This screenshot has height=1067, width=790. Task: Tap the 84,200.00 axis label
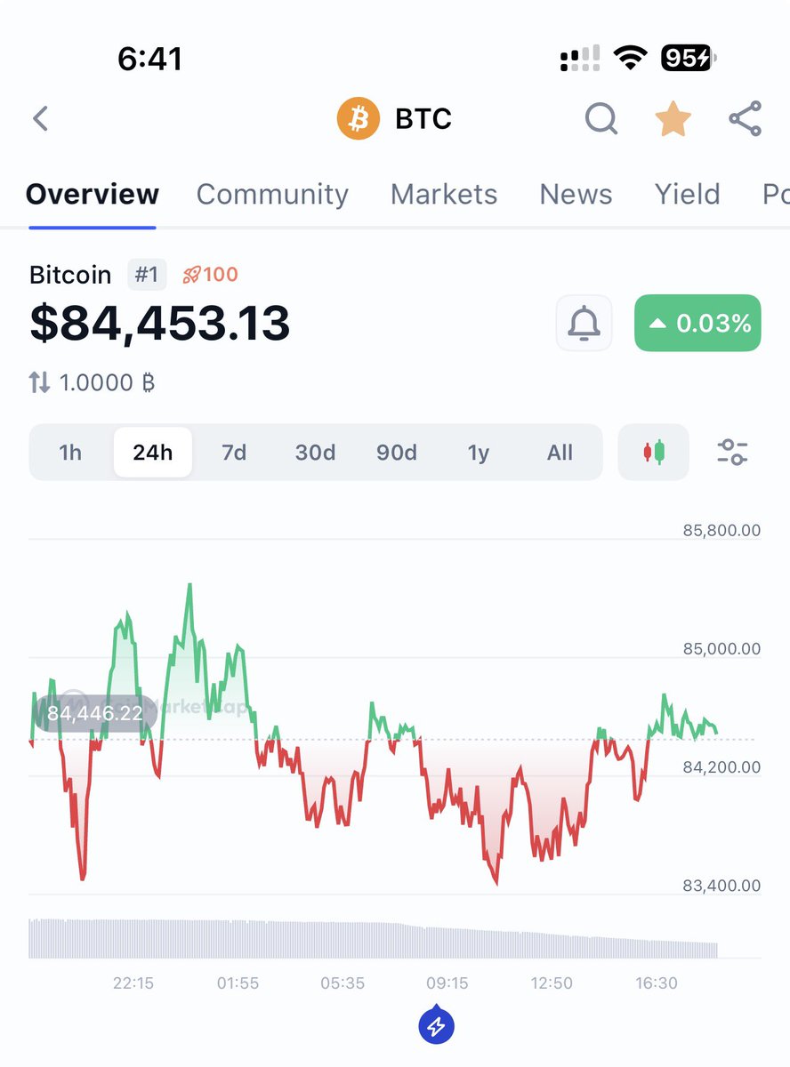coord(721,767)
